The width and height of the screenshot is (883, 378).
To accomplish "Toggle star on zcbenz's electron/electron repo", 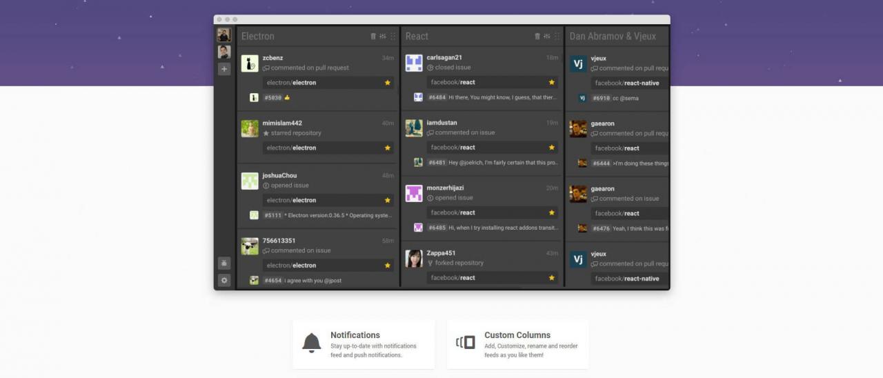I will pos(388,83).
